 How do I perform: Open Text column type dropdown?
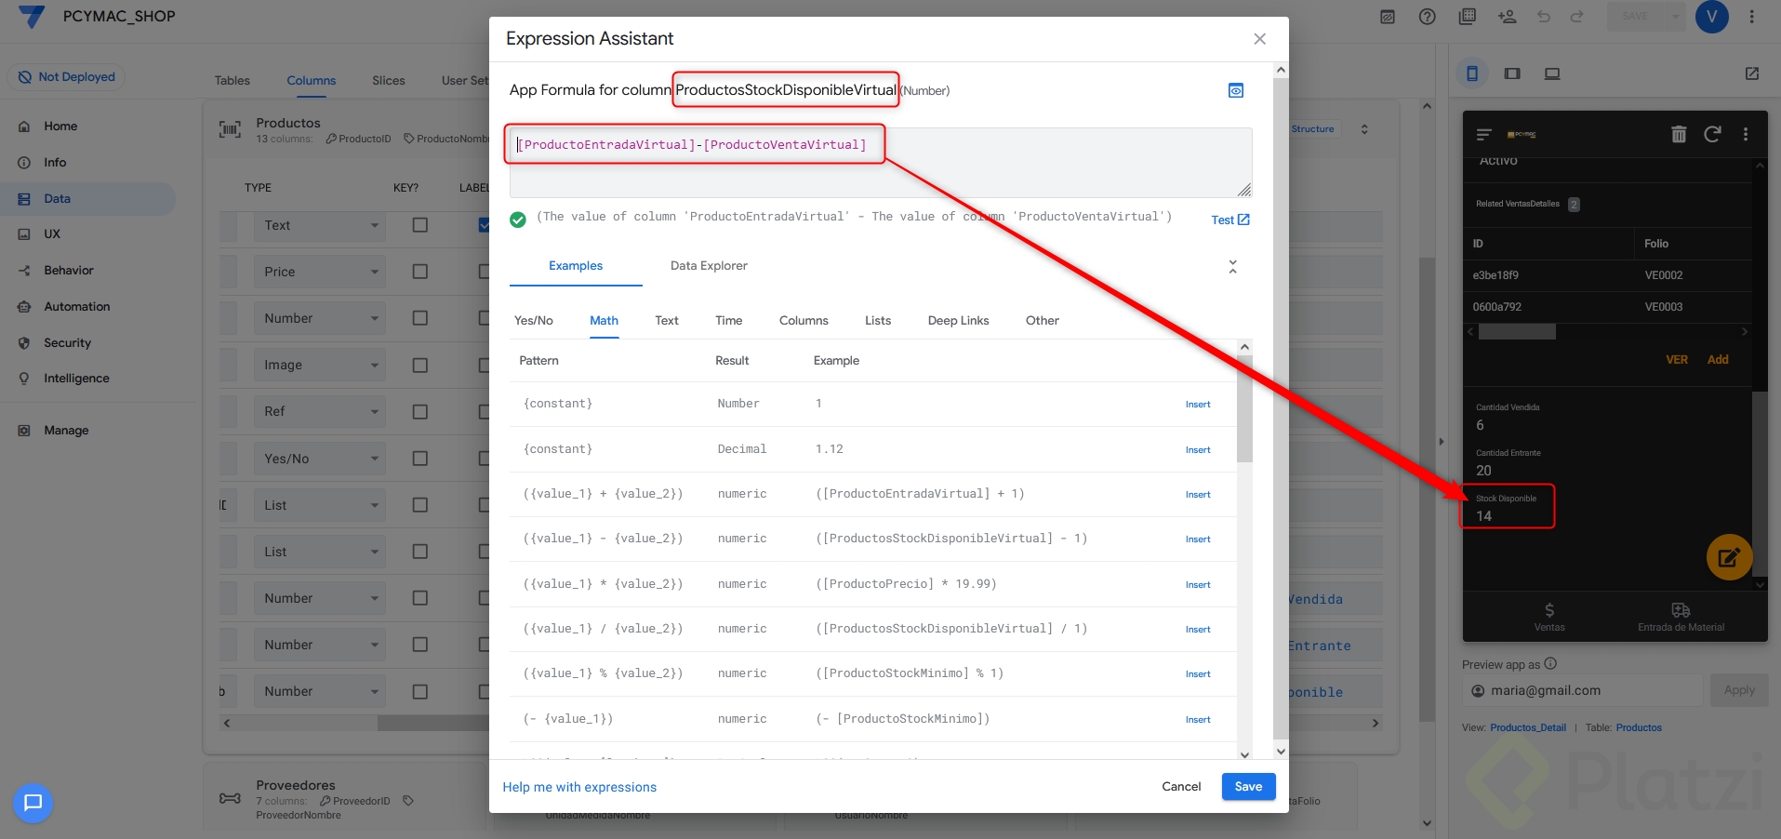coord(320,226)
